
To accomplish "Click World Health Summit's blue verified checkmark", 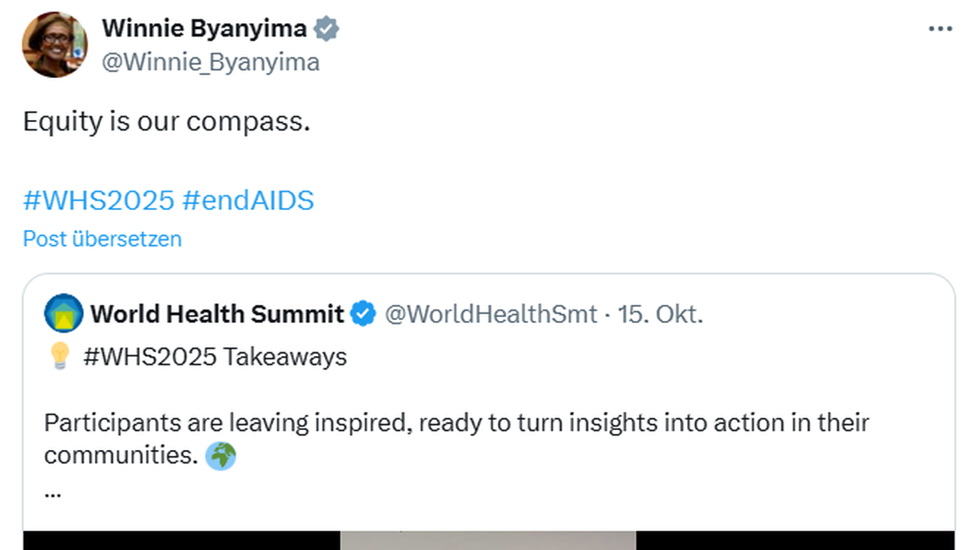I will point(363,314).
